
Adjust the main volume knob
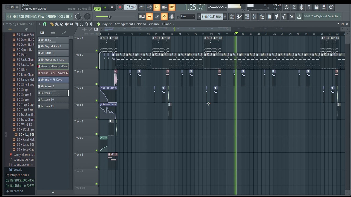point(78,17)
